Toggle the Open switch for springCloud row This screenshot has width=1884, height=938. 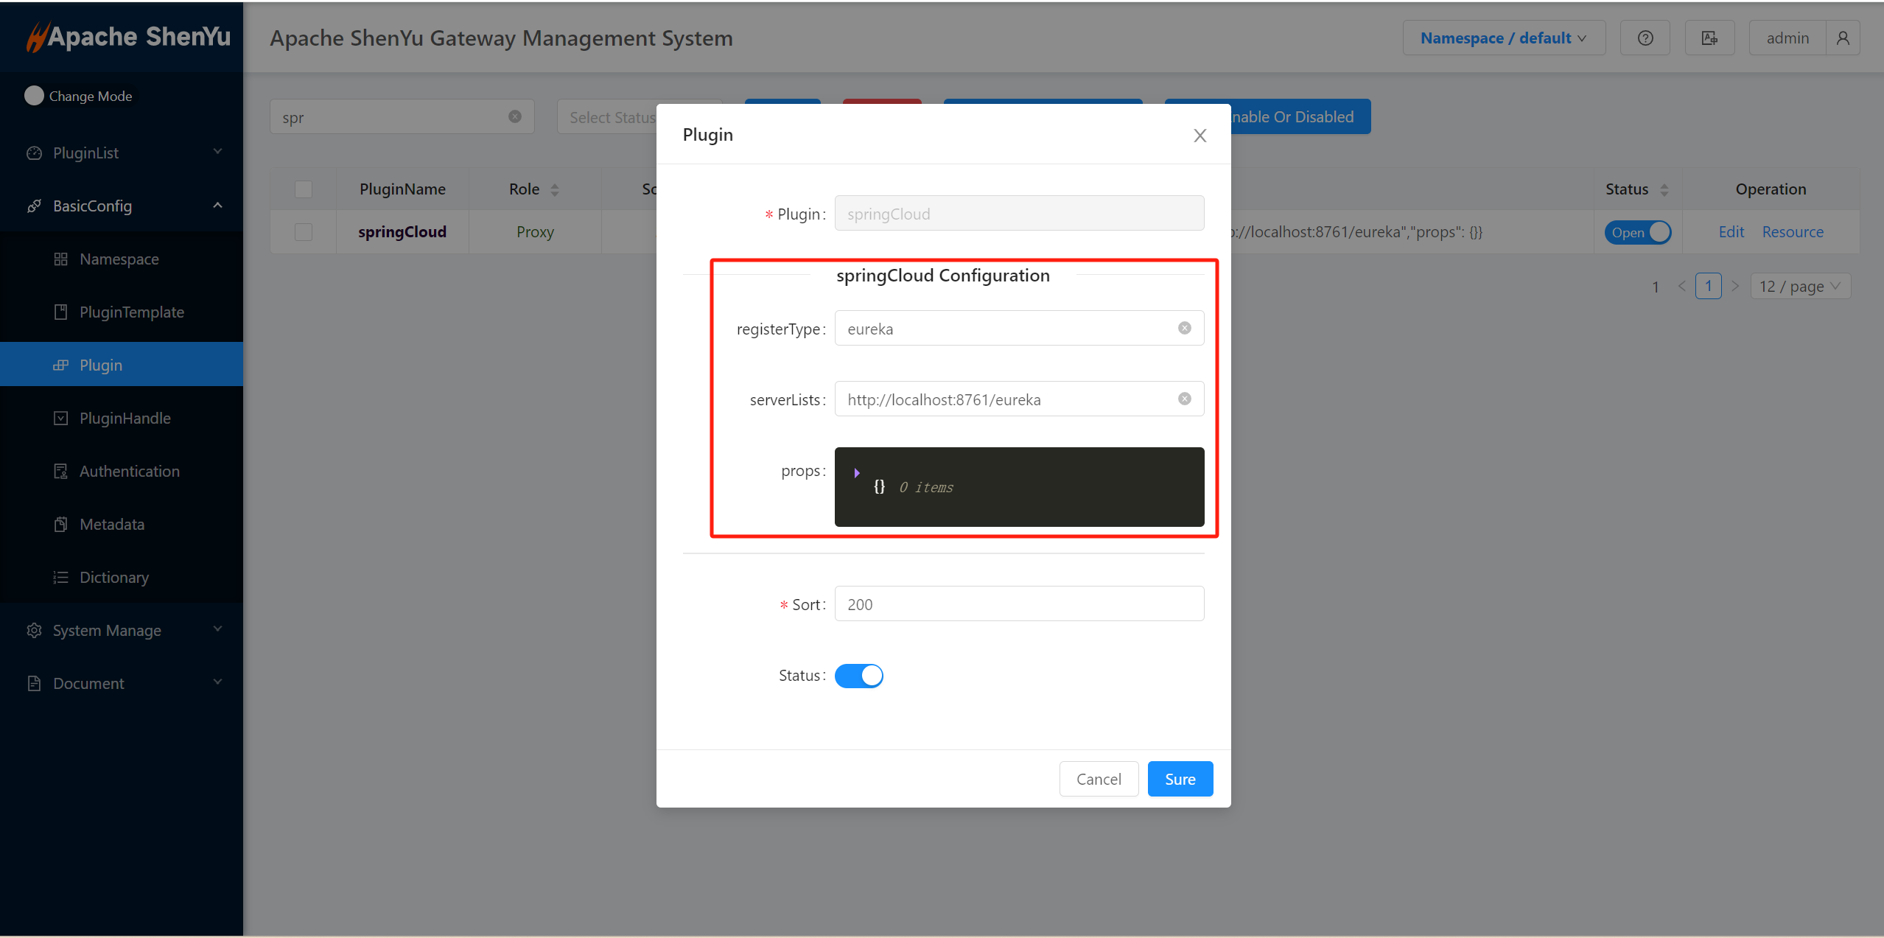coord(1637,232)
